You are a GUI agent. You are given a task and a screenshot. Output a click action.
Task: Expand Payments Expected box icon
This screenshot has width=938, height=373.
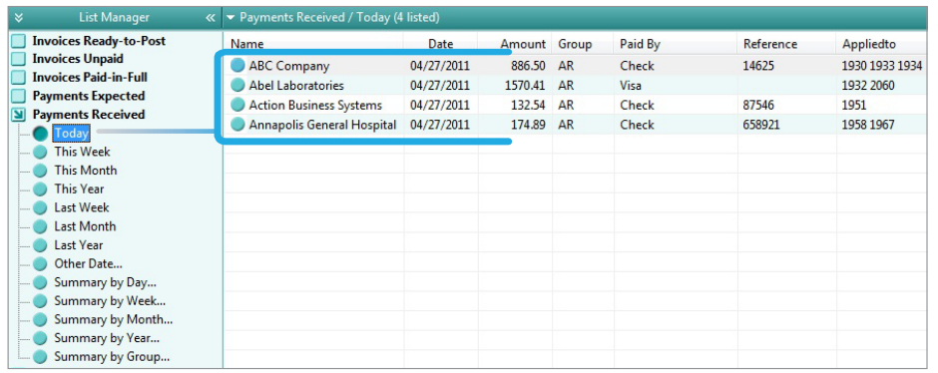pyautogui.click(x=19, y=96)
